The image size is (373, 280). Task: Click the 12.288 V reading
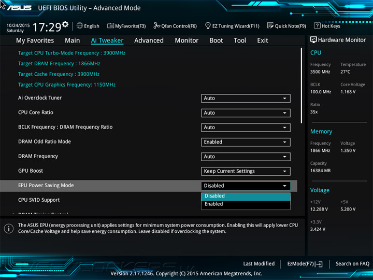[319, 209]
